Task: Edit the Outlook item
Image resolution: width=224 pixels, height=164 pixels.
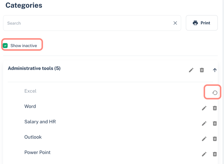Action: (x=204, y=139)
